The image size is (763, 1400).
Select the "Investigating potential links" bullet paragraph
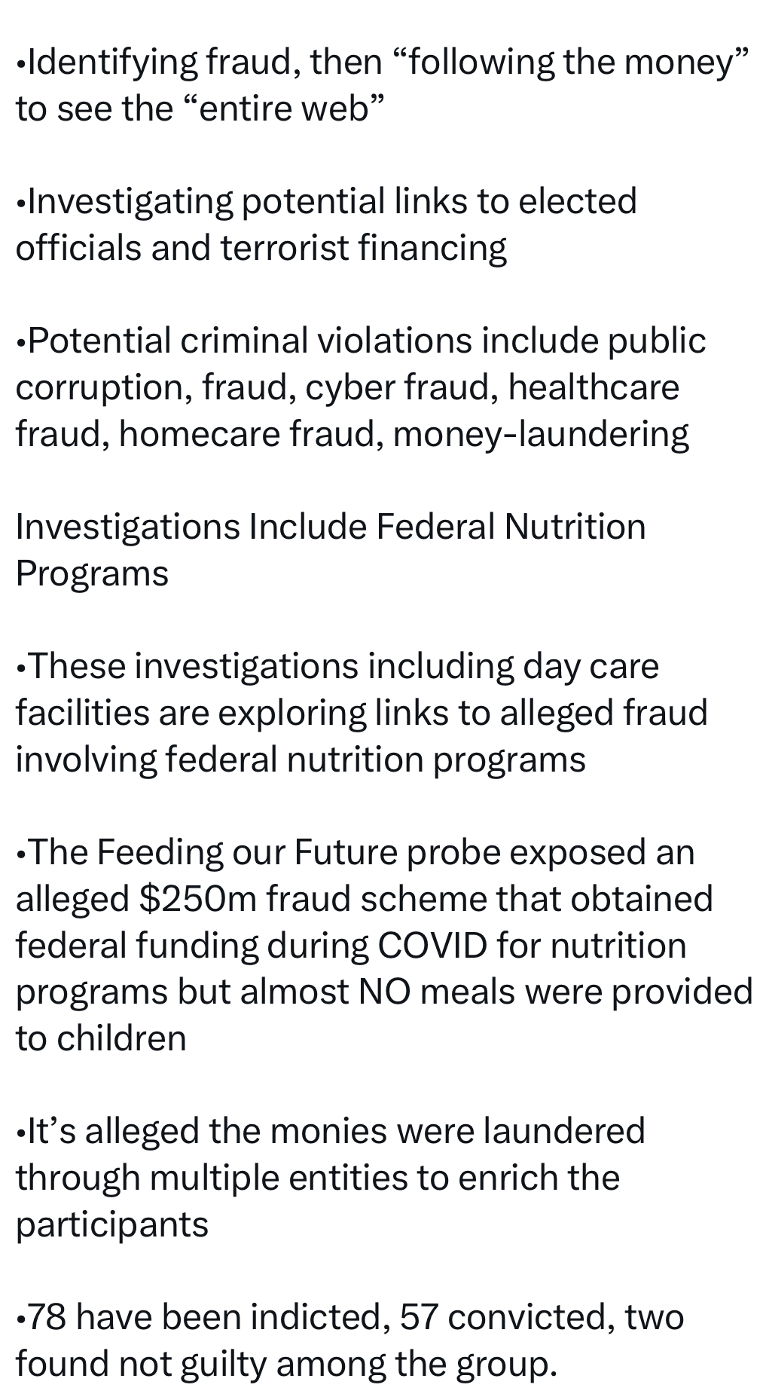pos(325,225)
